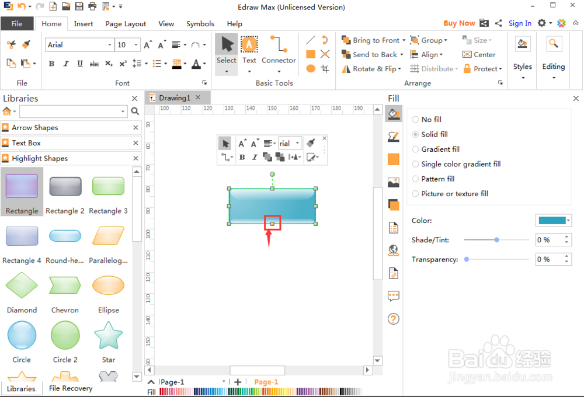Click the Print icon in quick access toolbar

92,6
